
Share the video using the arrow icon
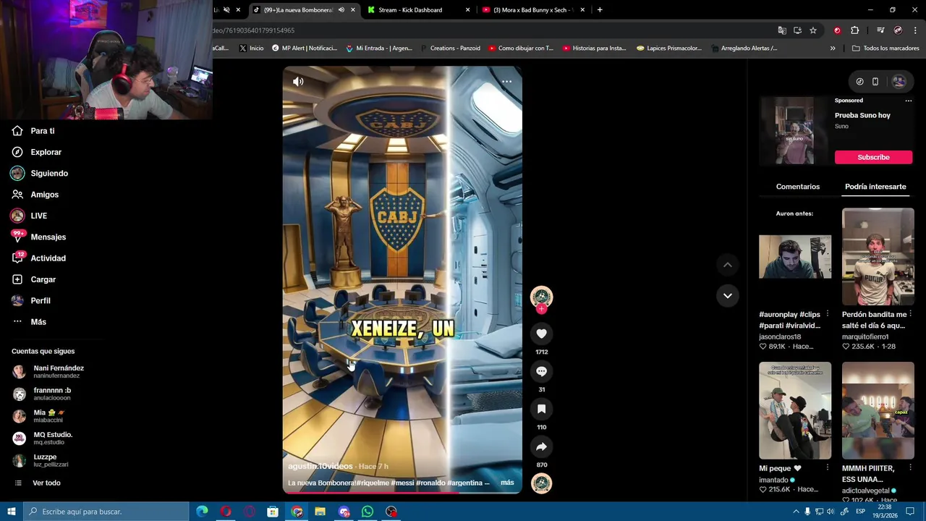[541, 446]
